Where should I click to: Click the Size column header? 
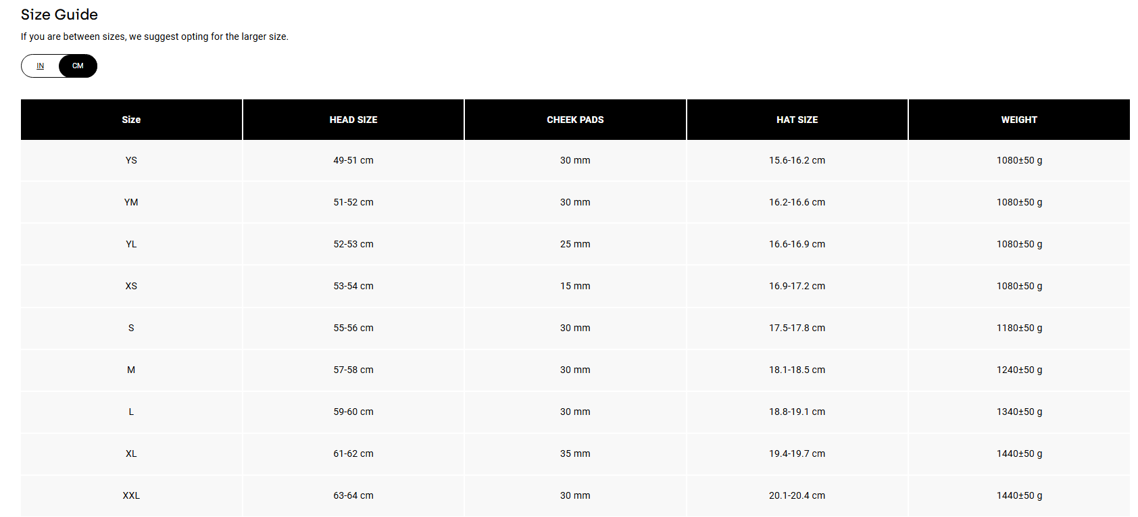click(131, 120)
